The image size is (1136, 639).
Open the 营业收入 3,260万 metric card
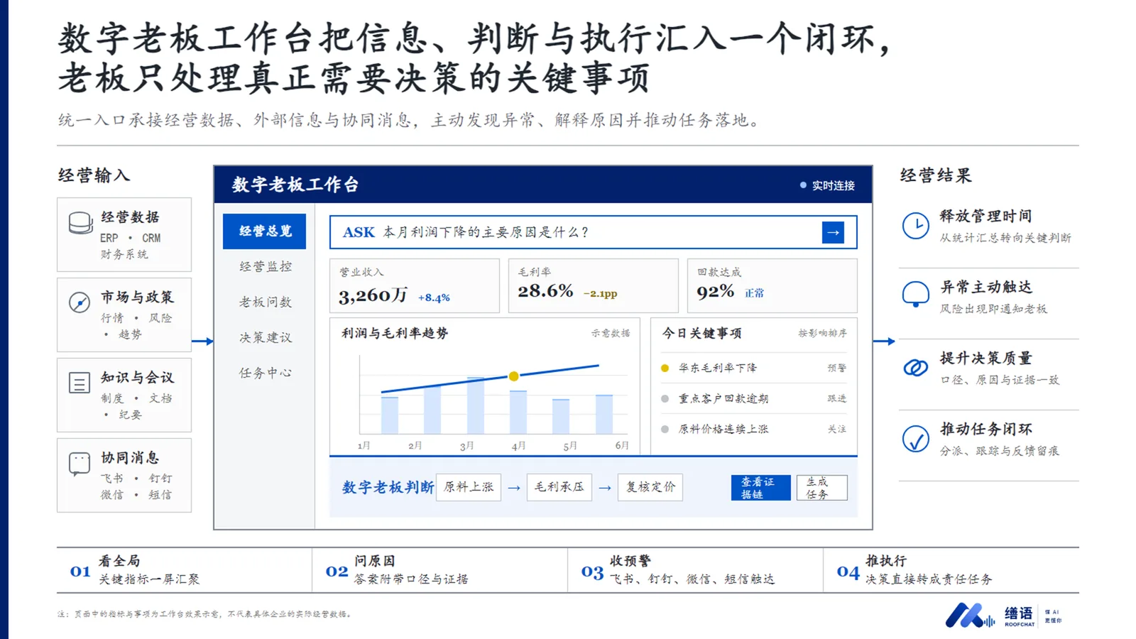pos(415,286)
